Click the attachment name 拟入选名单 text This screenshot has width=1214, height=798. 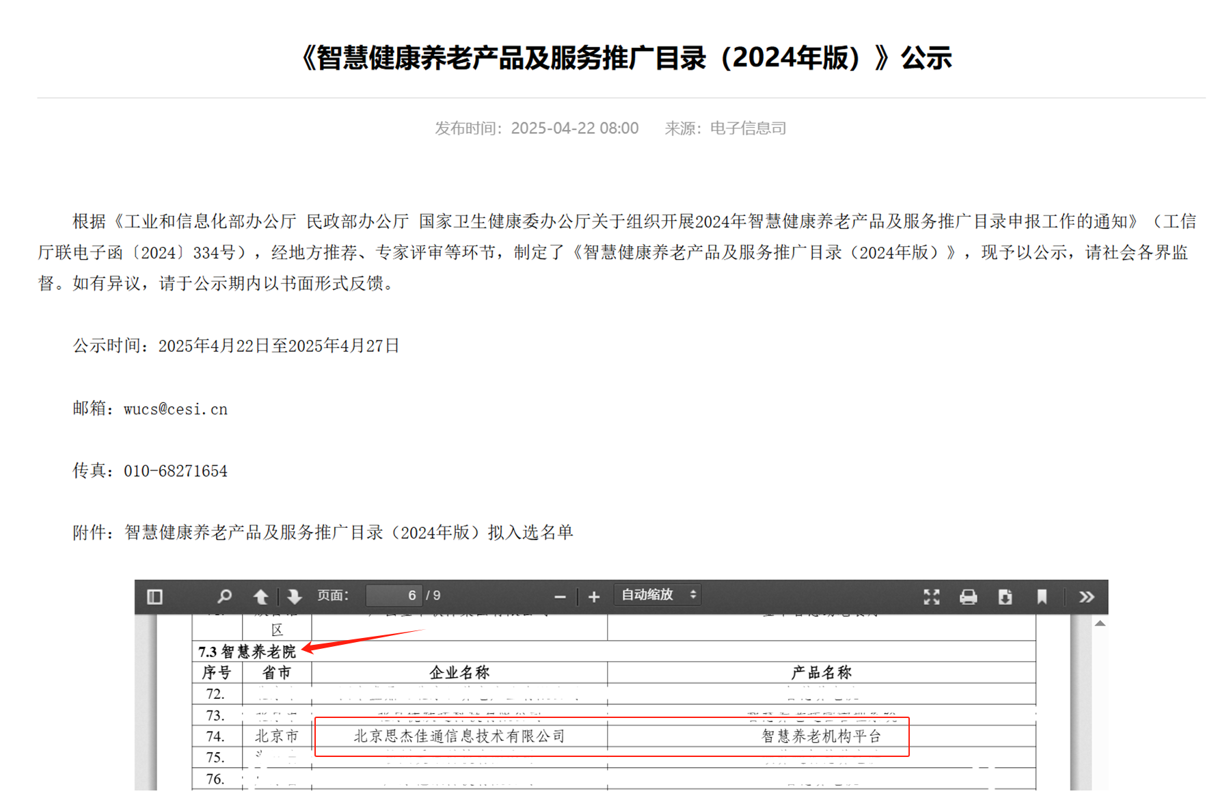(x=349, y=533)
